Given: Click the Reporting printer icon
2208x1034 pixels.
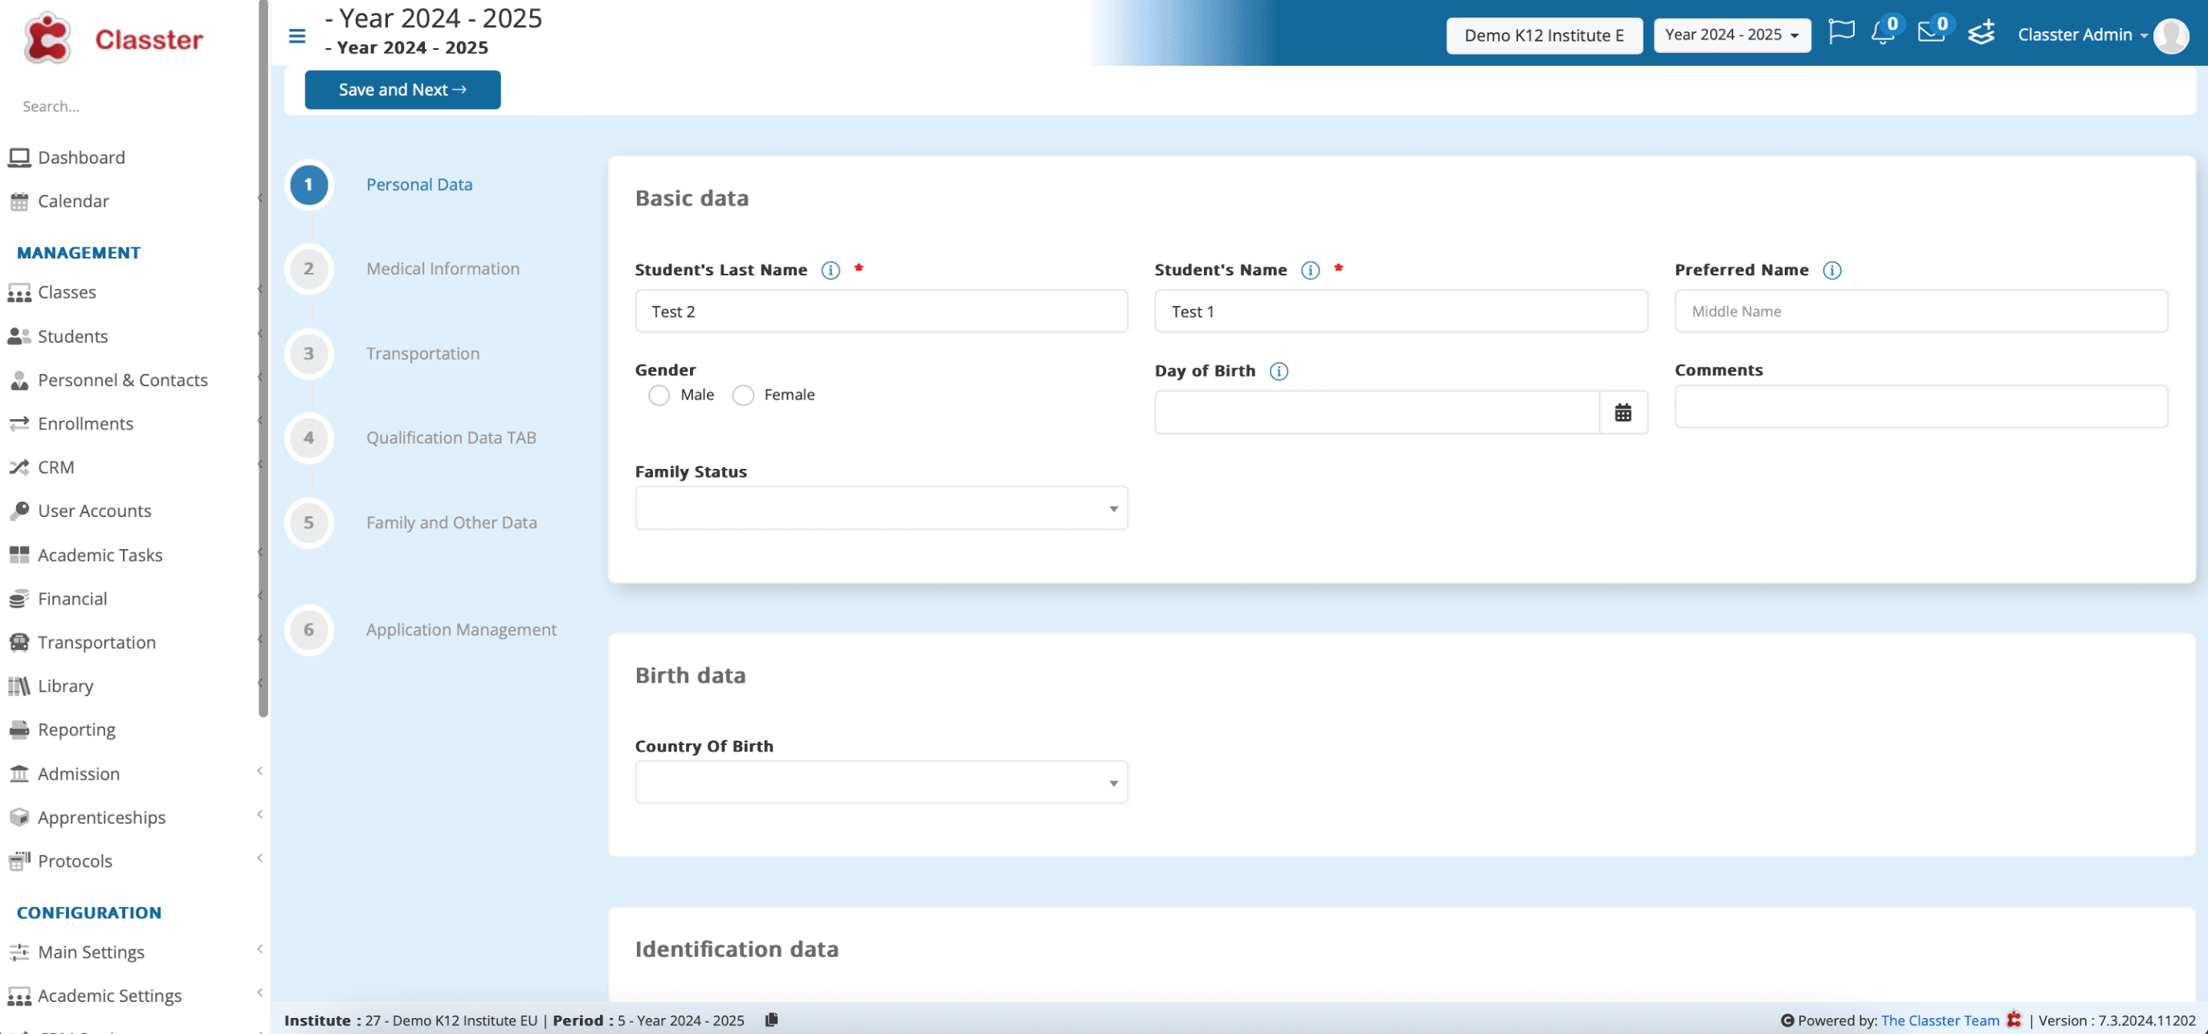Looking at the screenshot, I should [x=18, y=730].
